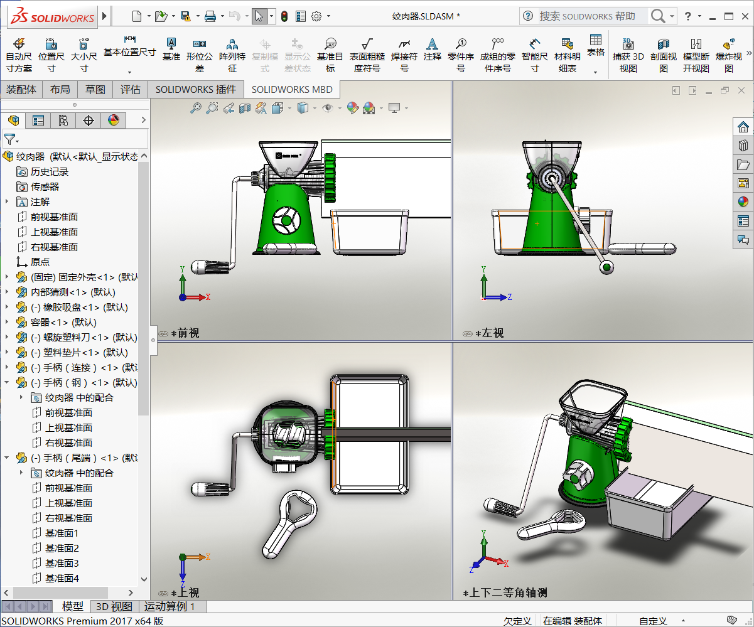The width and height of the screenshot is (754, 627).
Task: Expand the 固定外壳<1> component node
Action: [7, 277]
